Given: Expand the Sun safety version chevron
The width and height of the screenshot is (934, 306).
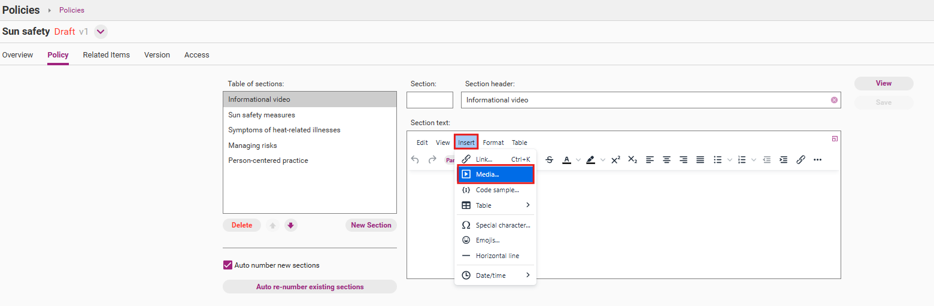Looking at the screenshot, I should click(x=100, y=32).
